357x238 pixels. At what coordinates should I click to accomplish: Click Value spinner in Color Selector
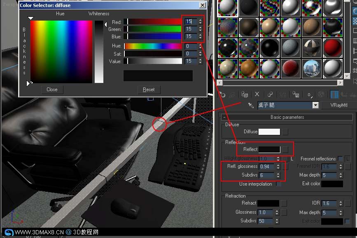click(200, 61)
